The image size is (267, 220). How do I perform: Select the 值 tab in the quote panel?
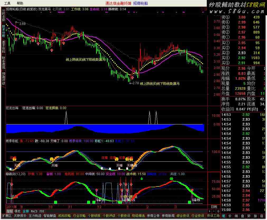pos(262,216)
